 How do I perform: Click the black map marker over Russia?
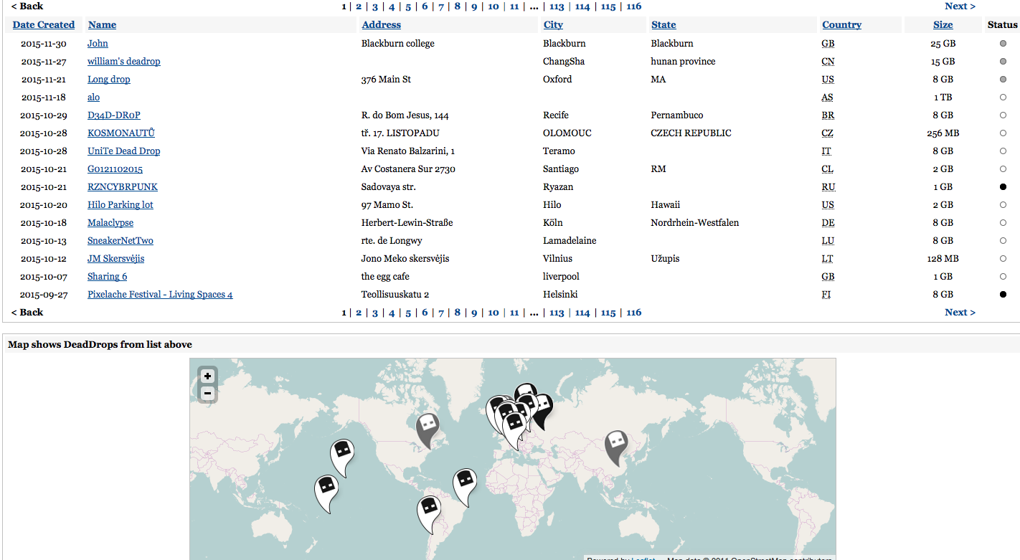542,408
